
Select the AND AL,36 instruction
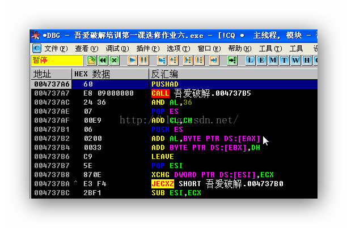tap(171, 102)
